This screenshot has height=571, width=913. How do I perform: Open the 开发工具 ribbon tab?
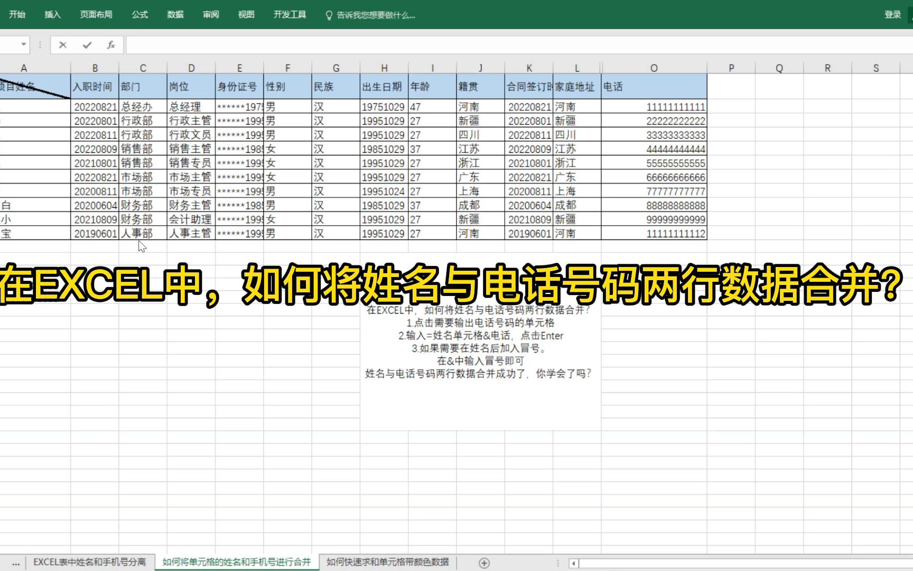point(290,14)
